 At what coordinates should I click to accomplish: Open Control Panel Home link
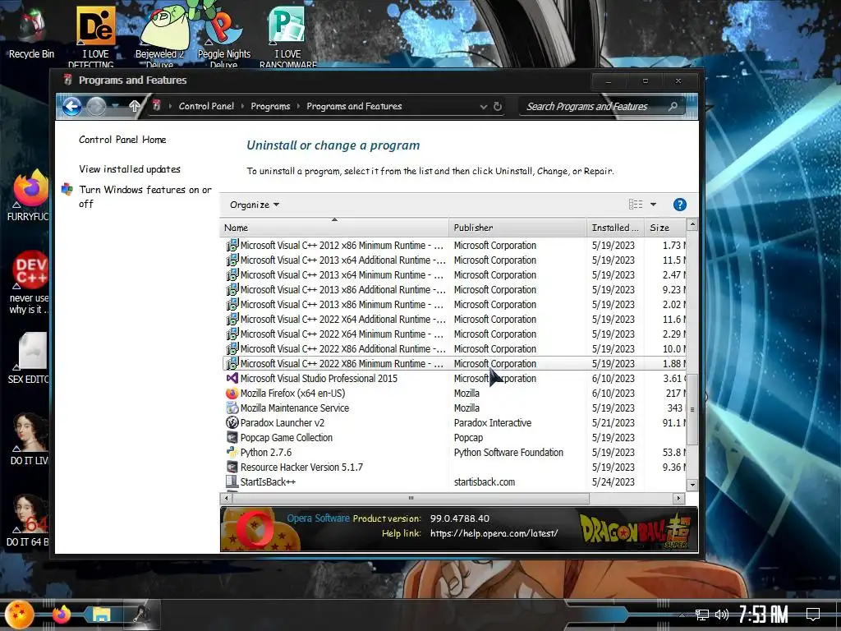pos(122,140)
